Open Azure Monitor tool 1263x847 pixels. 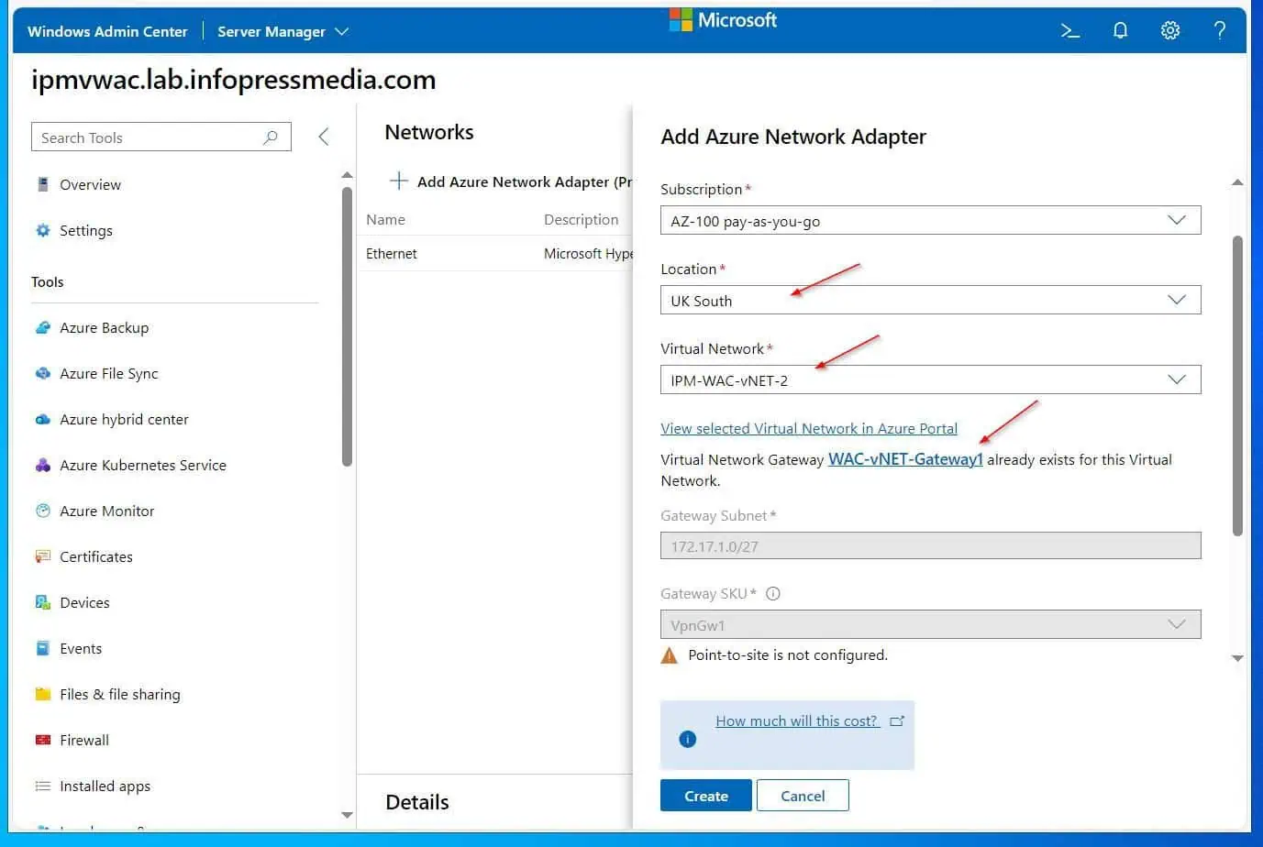point(106,511)
